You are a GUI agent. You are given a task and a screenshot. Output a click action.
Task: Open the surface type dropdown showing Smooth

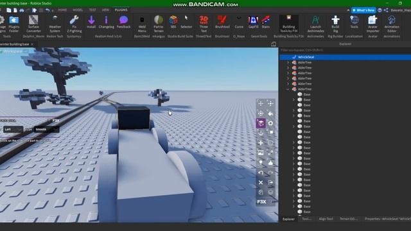(x=46, y=130)
